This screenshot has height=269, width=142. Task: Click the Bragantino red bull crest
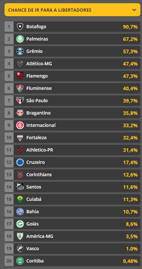pos(20,113)
